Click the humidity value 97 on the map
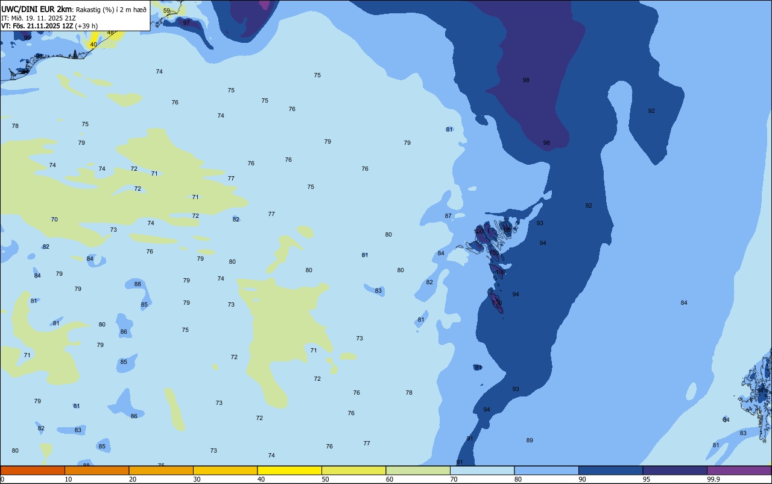 (x=186, y=22)
